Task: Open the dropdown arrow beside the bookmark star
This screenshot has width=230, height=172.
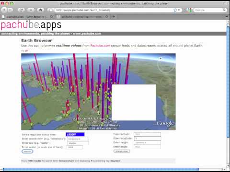Action: point(179,10)
